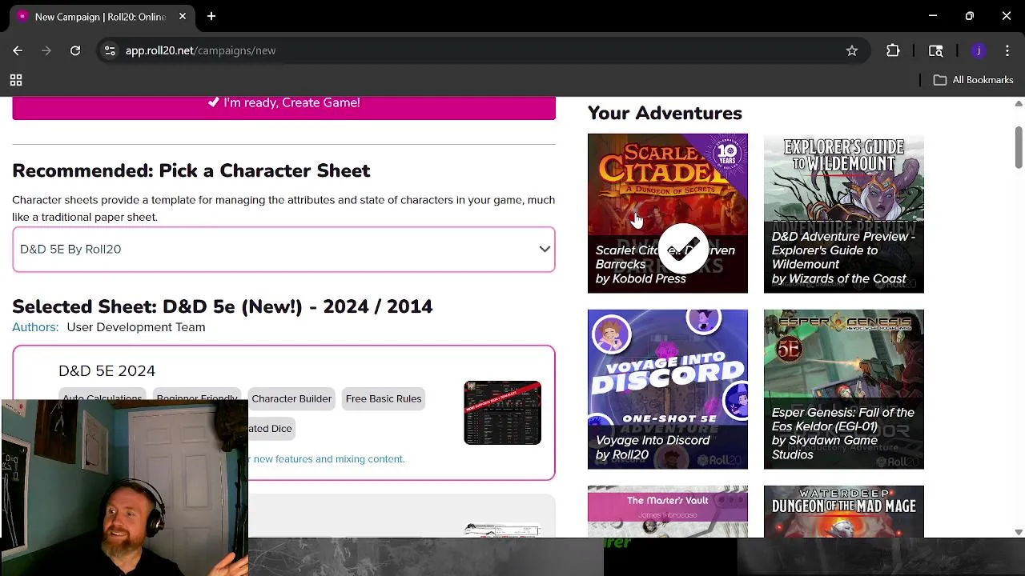1025x576 pixels.
Task: Click the Free Basic Rules tag
Action: click(384, 398)
